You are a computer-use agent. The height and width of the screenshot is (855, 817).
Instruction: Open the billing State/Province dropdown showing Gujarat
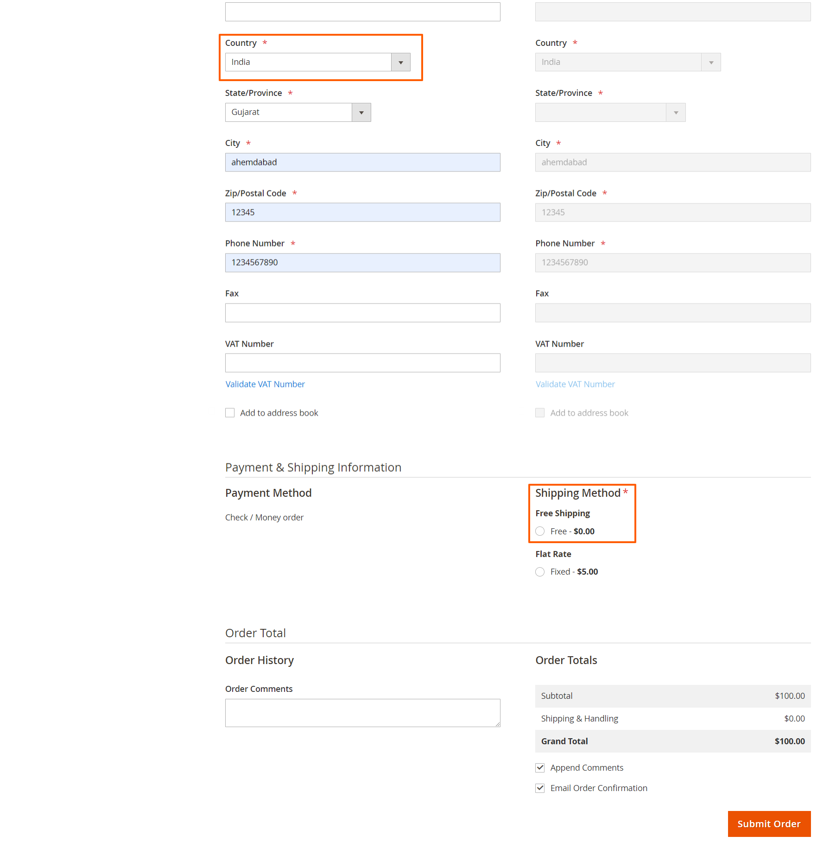[298, 112]
